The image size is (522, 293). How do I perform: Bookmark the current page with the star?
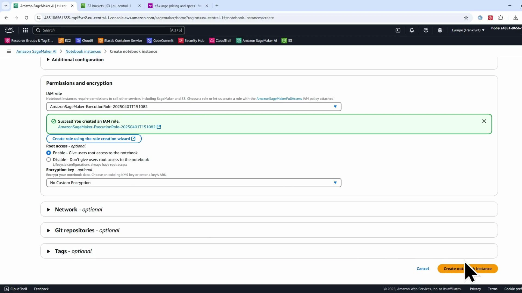466,18
